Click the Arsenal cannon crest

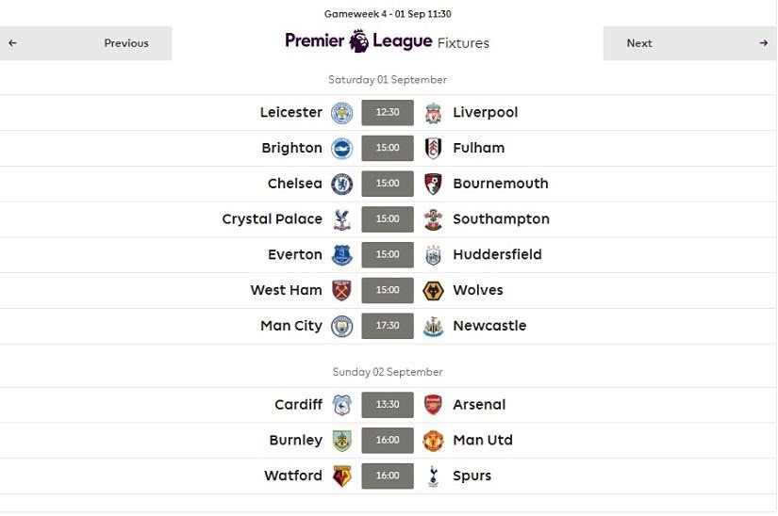click(433, 405)
